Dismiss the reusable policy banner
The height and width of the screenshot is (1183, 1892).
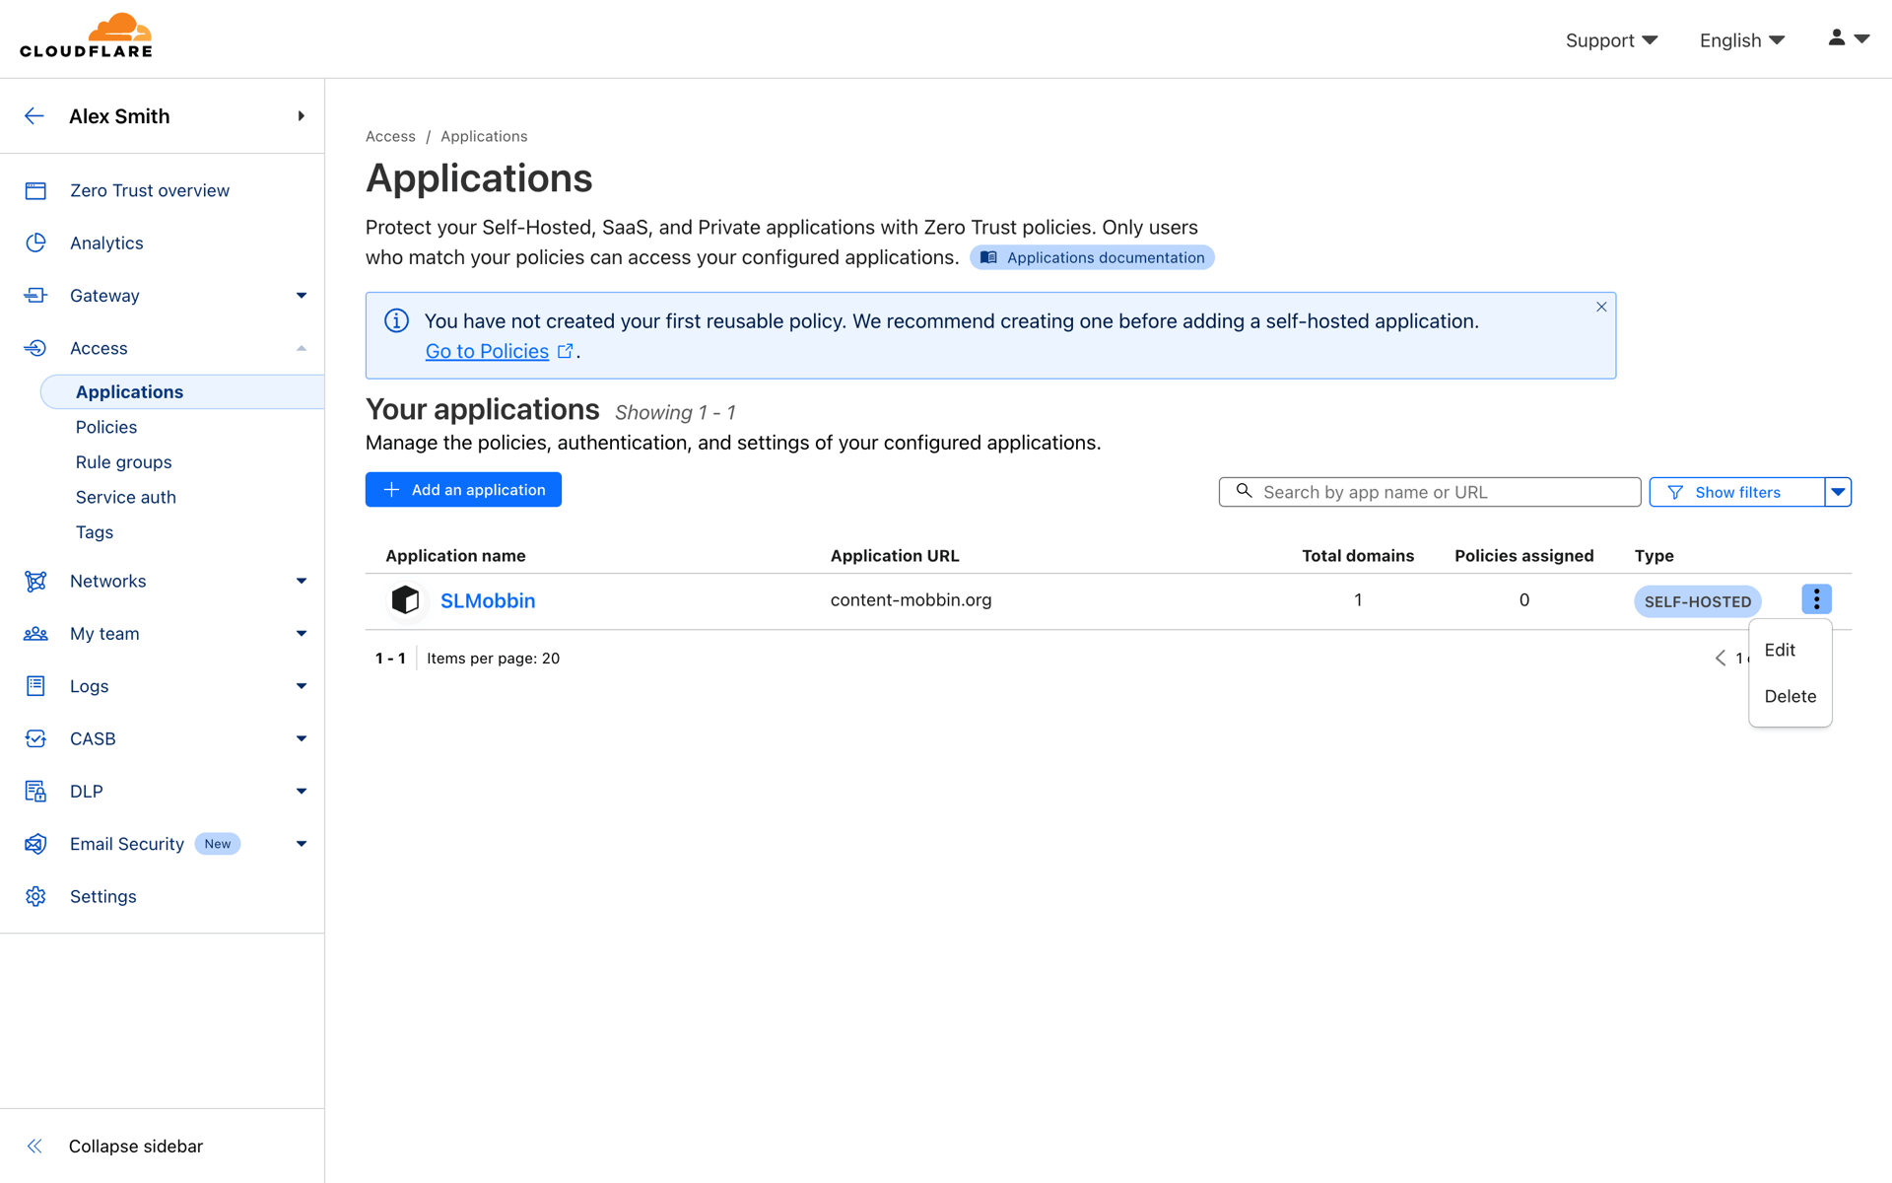[x=1601, y=307]
